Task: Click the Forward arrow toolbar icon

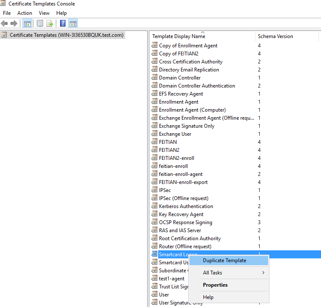Action: [14, 24]
